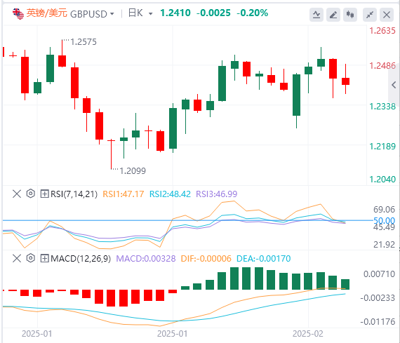Click the 1.2486 axis label
400x343 pixels.
pyautogui.click(x=382, y=66)
